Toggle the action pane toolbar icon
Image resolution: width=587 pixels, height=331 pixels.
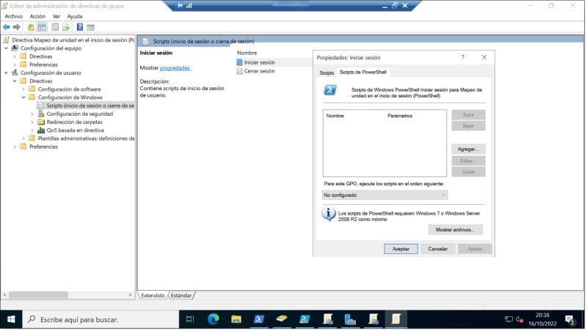tap(90, 27)
